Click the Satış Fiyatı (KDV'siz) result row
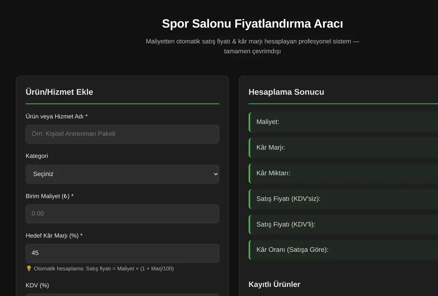Image resolution: width=438 pixels, height=296 pixels. pos(343,199)
